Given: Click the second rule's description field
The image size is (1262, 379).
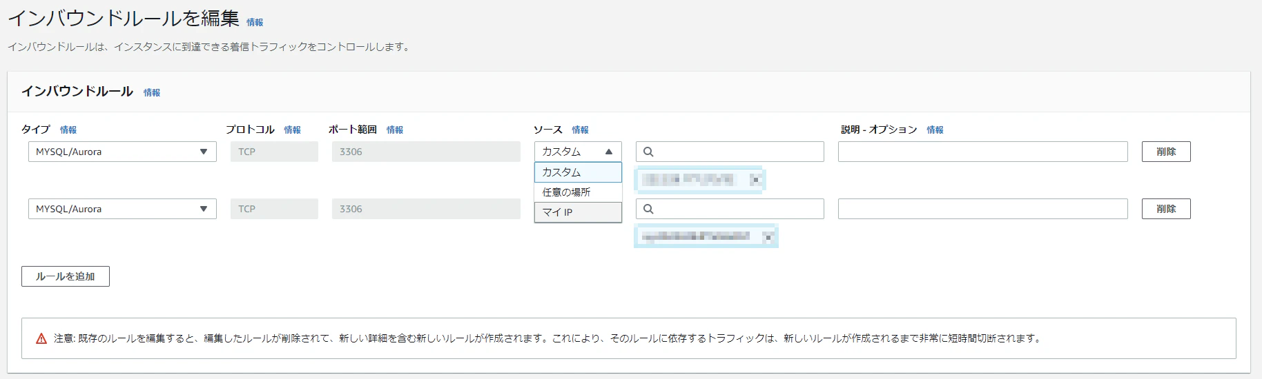Looking at the screenshot, I should 982,209.
